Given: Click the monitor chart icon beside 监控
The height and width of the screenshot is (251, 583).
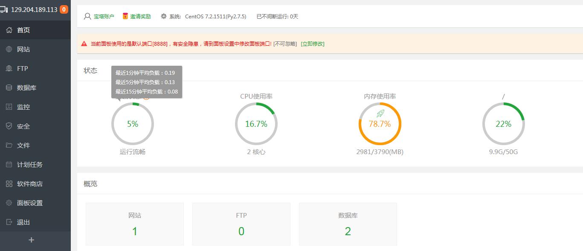Looking at the screenshot, I should pos(9,107).
